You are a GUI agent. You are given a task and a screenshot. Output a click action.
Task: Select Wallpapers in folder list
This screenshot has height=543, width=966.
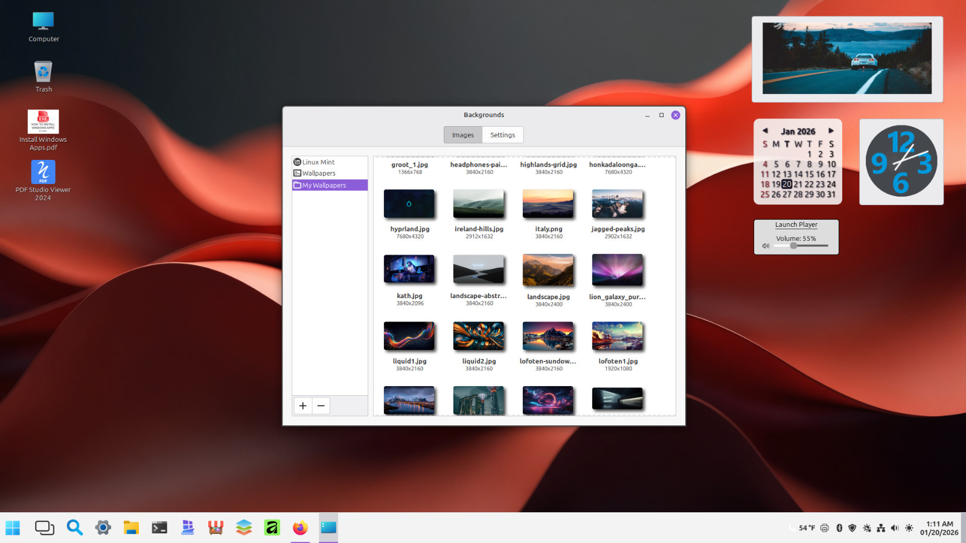tap(330, 173)
